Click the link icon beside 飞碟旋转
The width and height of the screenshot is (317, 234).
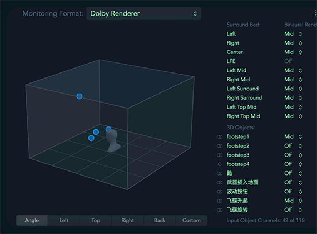click(220, 210)
